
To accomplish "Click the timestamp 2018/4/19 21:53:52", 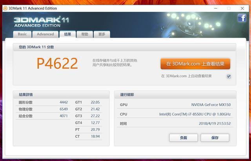I will tap(215, 123).
